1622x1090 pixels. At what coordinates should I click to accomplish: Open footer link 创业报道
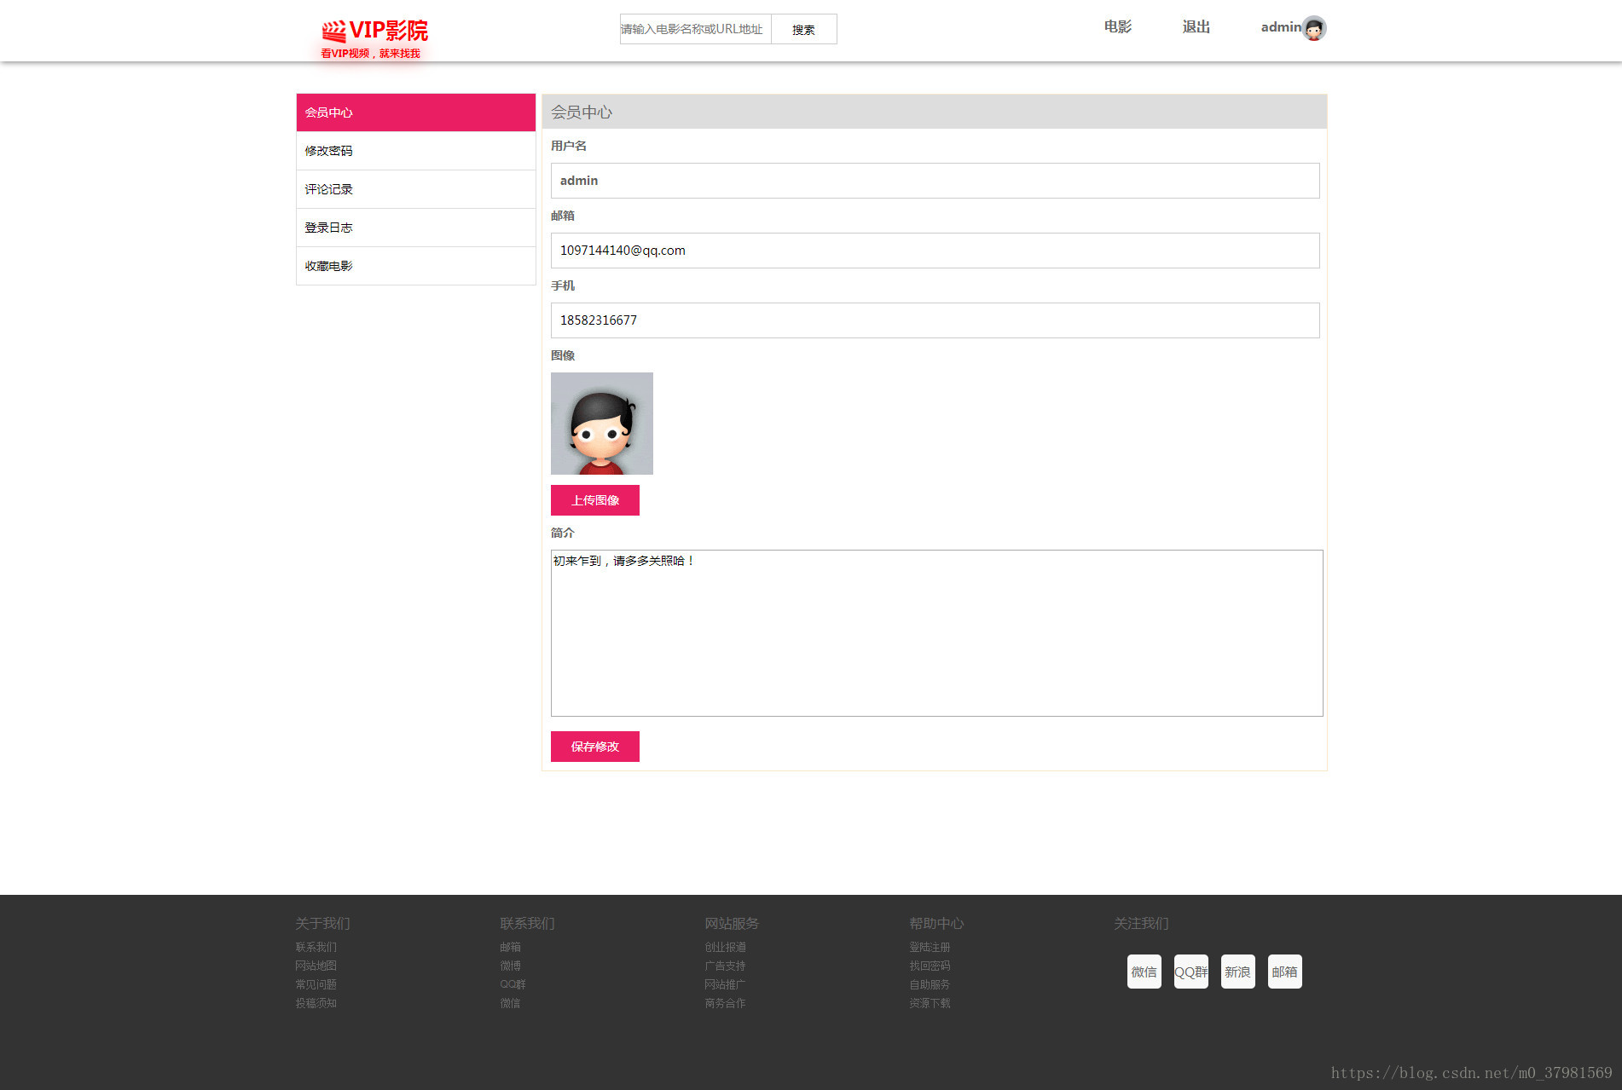pyautogui.click(x=725, y=947)
